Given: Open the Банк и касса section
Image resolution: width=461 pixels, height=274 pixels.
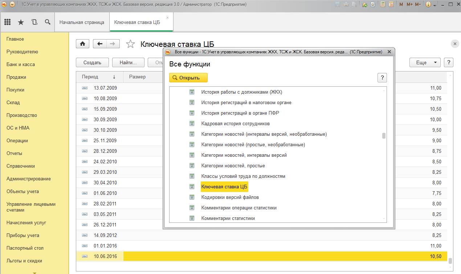Looking at the screenshot, I should 21,64.
